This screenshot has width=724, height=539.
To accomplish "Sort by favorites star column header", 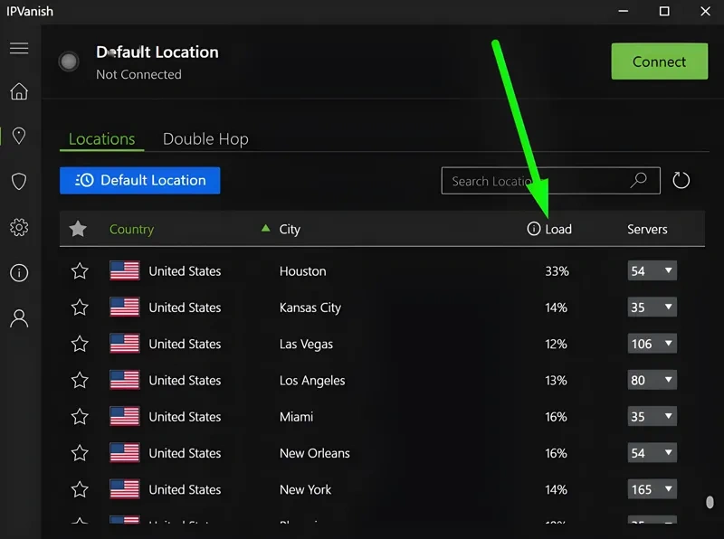I will [x=78, y=229].
